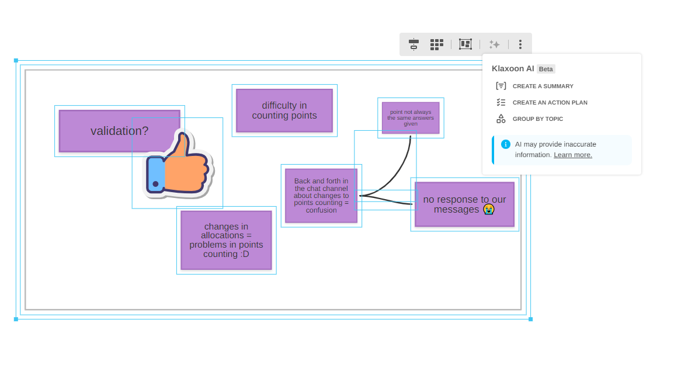Click the bottom-right selection resize handle

[530, 319]
